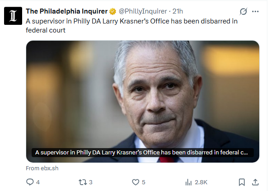Open repost options with the arrows icon
Image resolution: width=271 pixels, height=191 pixels.
pyautogui.click(x=82, y=182)
